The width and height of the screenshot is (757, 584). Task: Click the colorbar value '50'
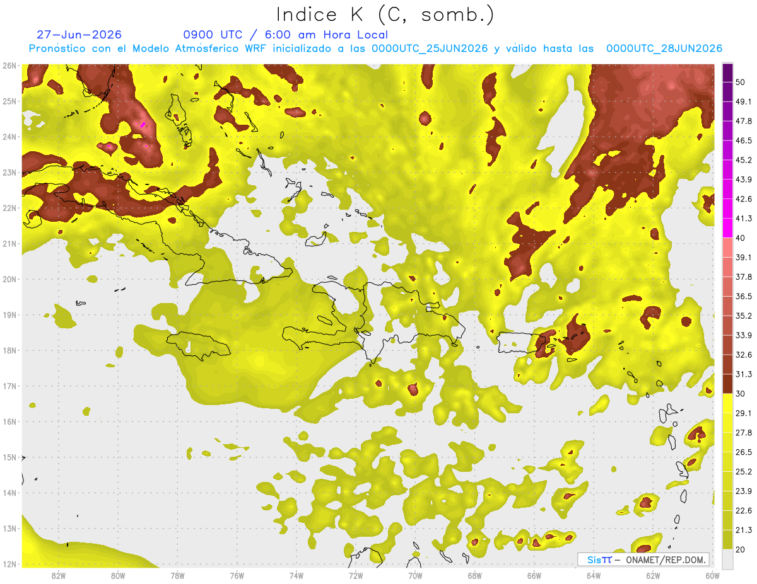tap(740, 81)
